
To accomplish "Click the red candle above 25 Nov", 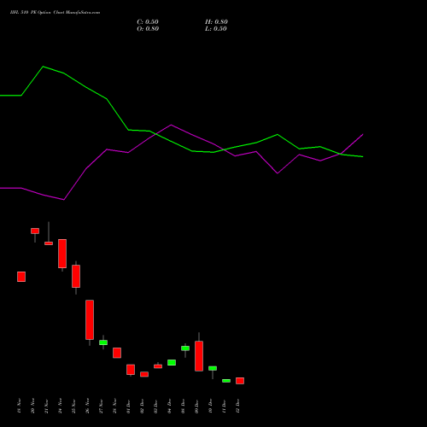I will pyautogui.click(x=76, y=276).
